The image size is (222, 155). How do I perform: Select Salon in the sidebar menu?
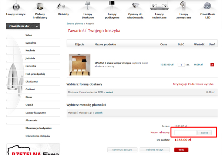(x=29, y=35)
